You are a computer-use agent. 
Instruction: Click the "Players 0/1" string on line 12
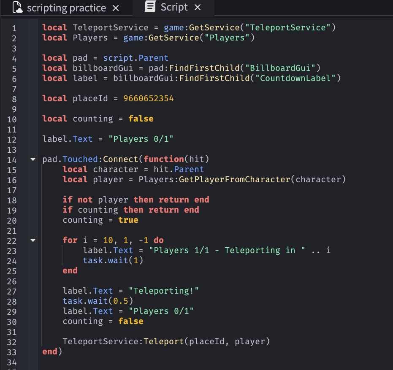(x=141, y=139)
